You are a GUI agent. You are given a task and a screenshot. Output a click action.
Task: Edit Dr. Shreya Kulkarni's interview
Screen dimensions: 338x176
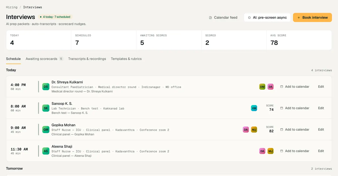(x=321, y=87)
